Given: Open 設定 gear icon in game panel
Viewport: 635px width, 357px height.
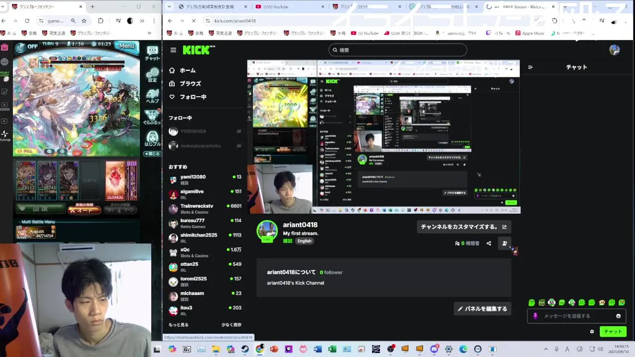Looking at the screenshot, I should (x=152, y=75).
